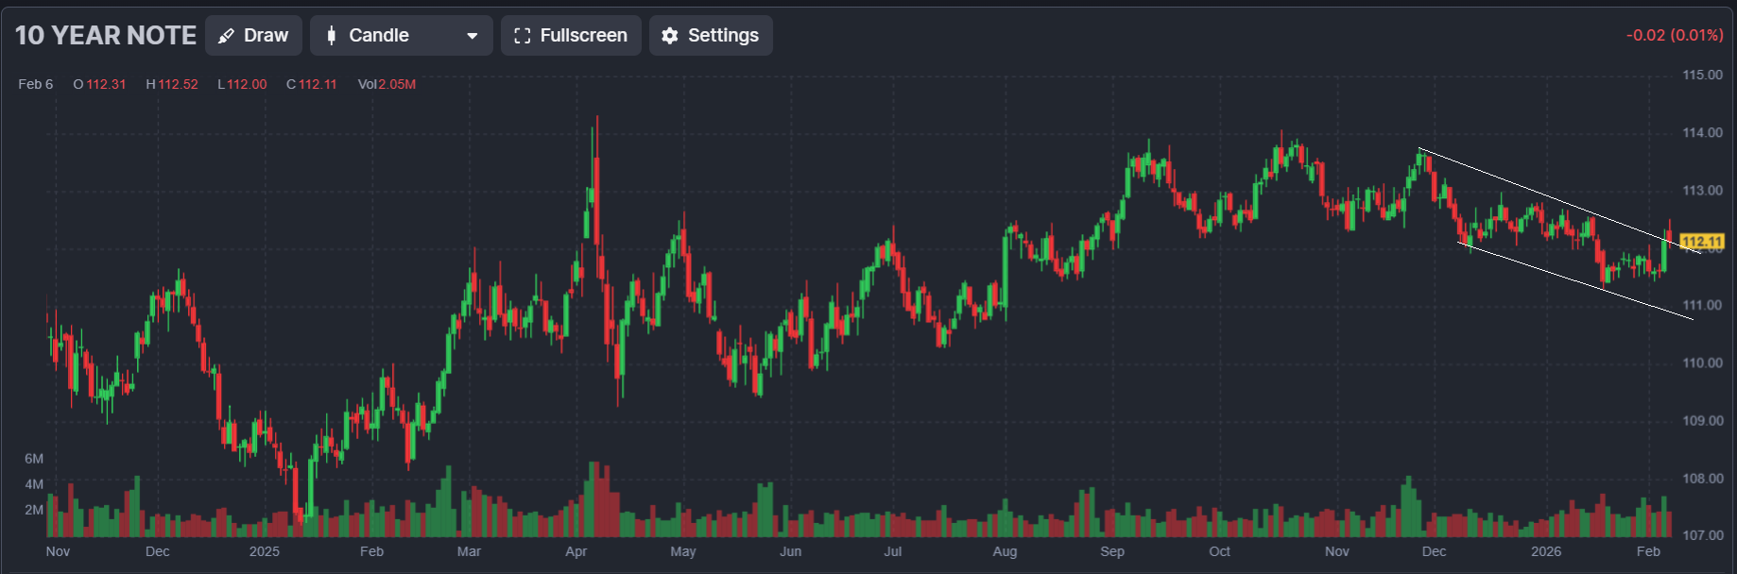Image resolution: width=1737 pixels, height=574 pixels.
Task: Click the Apr label on the time axis
Action: coord(576,551)
